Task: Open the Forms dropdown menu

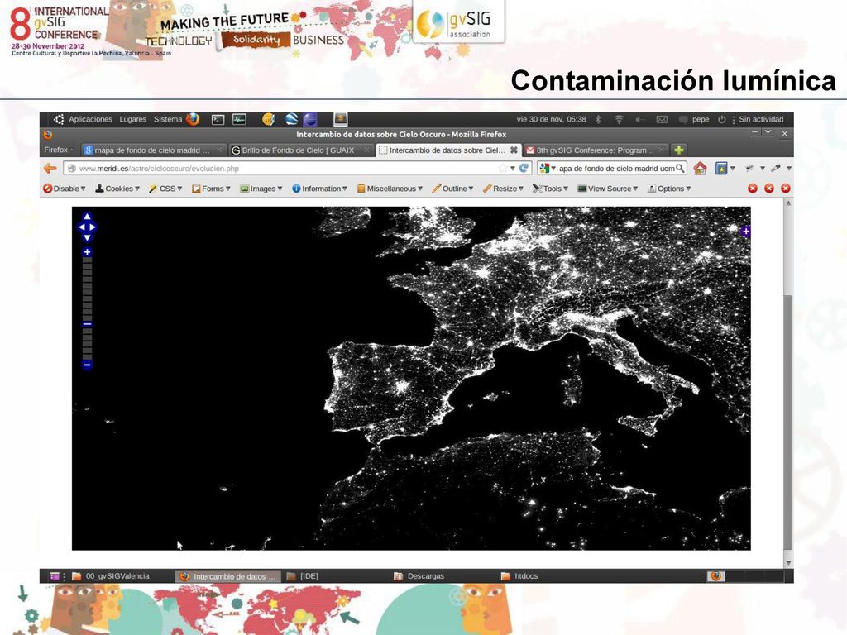Action: tap(211, 189)
